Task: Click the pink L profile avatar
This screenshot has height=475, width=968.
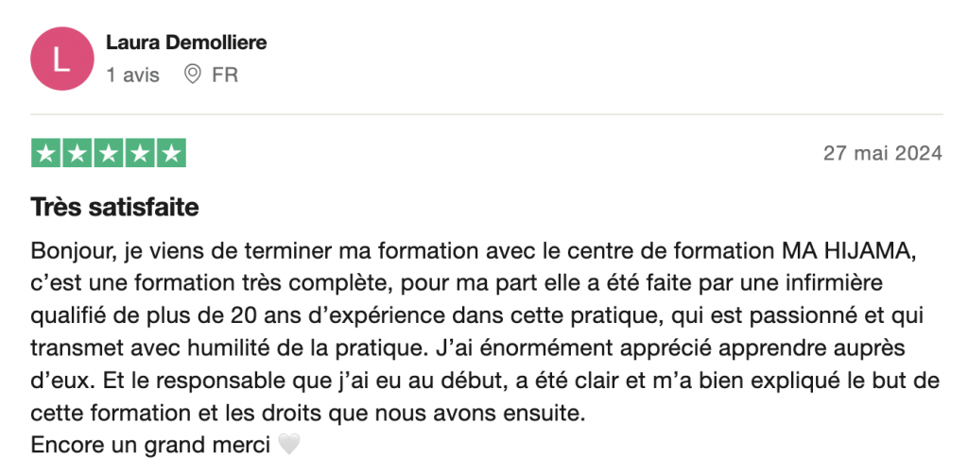Action: [62, 59]
